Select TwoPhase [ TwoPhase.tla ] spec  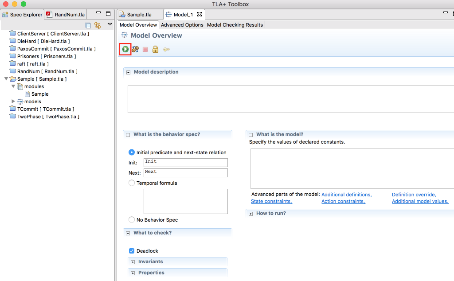coord(44,116)
